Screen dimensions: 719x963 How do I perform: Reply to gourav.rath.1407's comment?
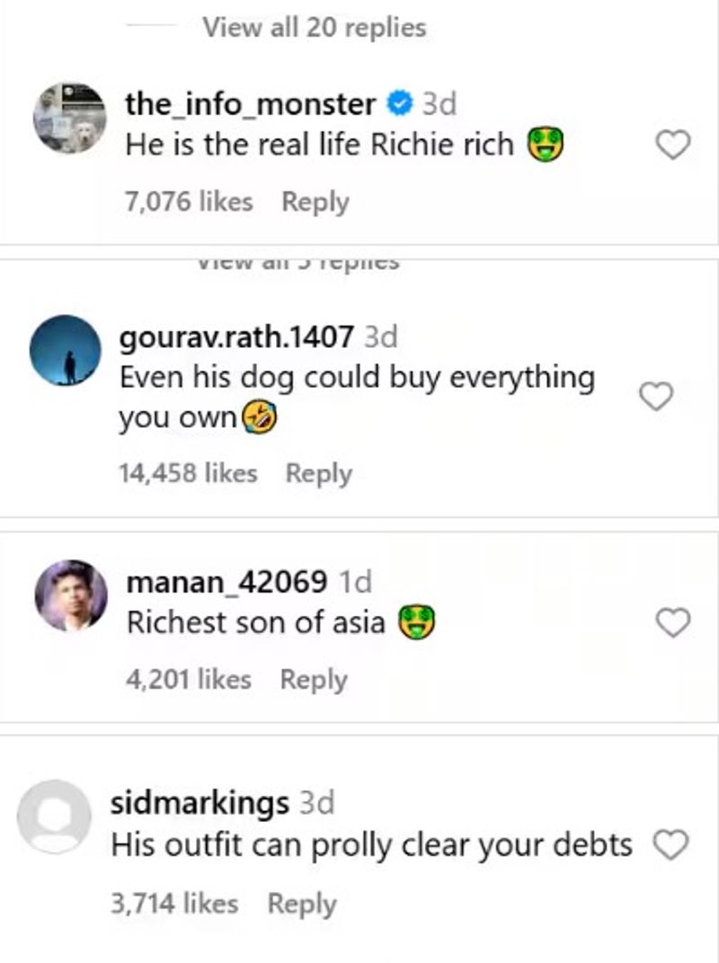pyautogui.click(x=318, y=473)
